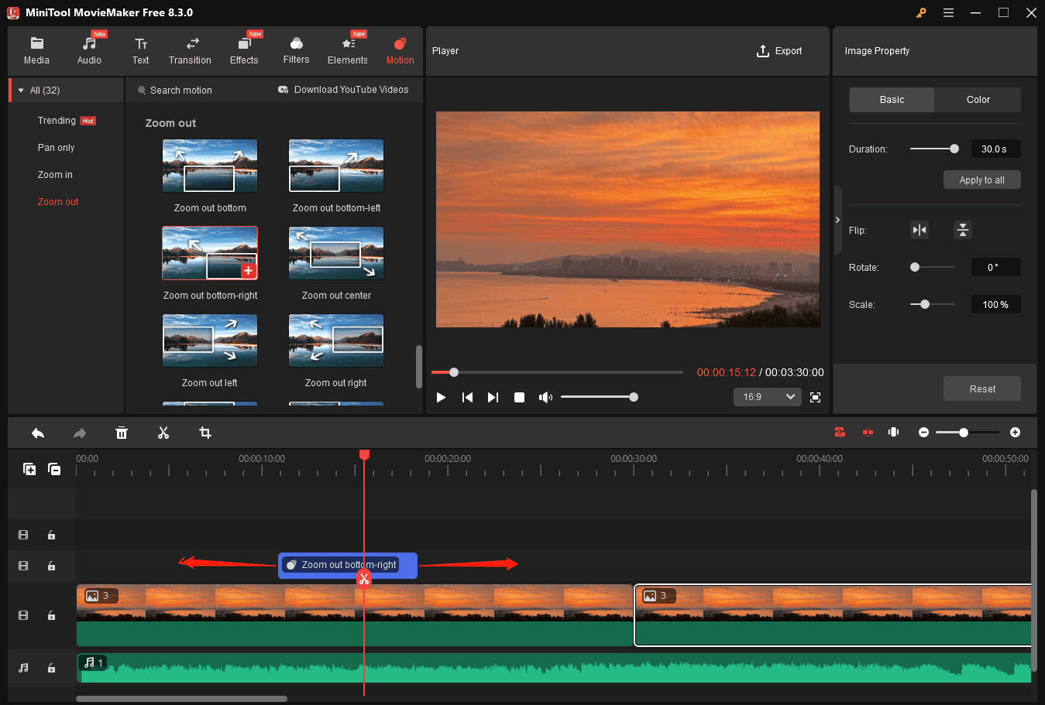Viewport: 1045px width, 705px height.
Task: Enter full screen preview
Action: 815,397
